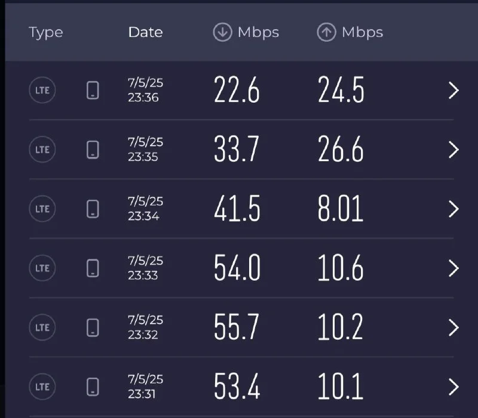This screenshot has width=478, height=418.
Task: Click the phone device icon for 23:31 test
Action: (x=93, y=386)
